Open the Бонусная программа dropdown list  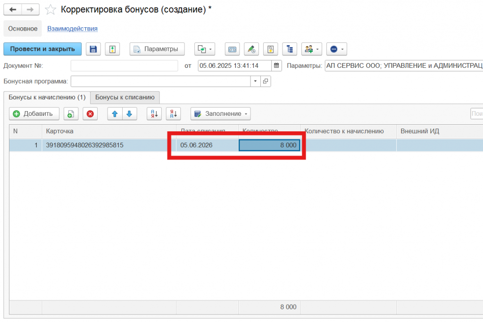point(255,81)
